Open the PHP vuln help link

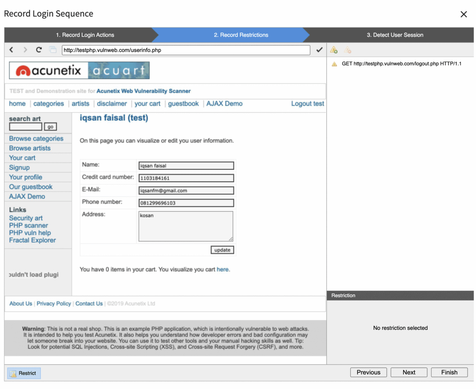[x=30, y=233]
